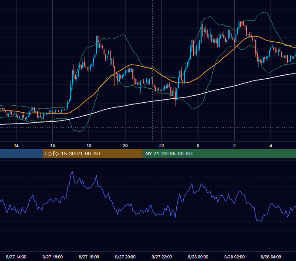Click the 16 hour axis label
Viewport: 296px width, 261px height.
[x=53, y=145]
